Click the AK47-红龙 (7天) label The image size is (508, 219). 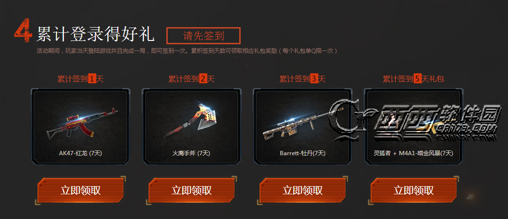click(x=81, y=153)
